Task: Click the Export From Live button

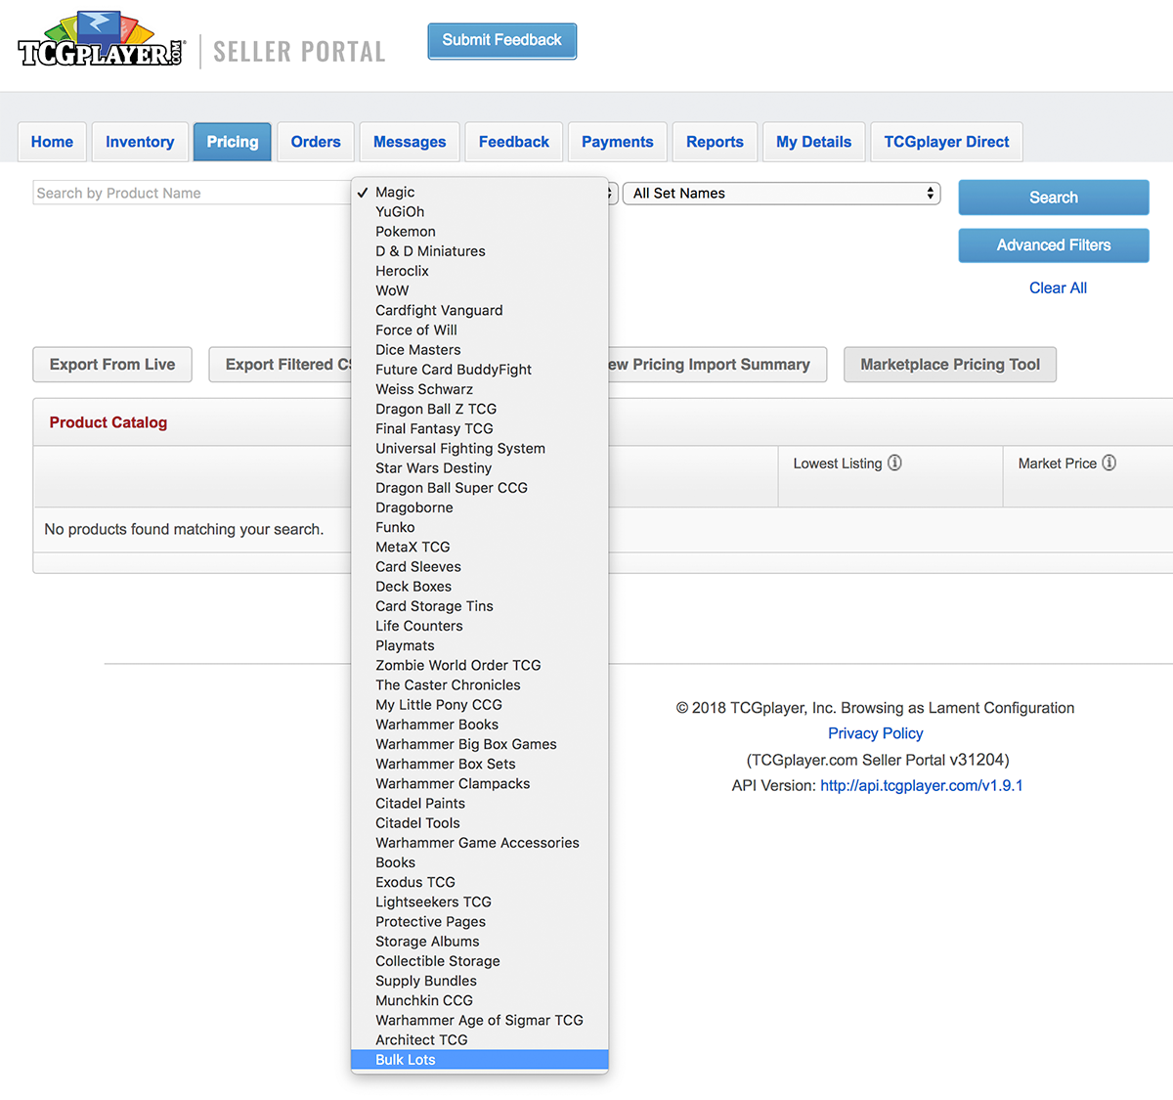Action: click(112, 365)
